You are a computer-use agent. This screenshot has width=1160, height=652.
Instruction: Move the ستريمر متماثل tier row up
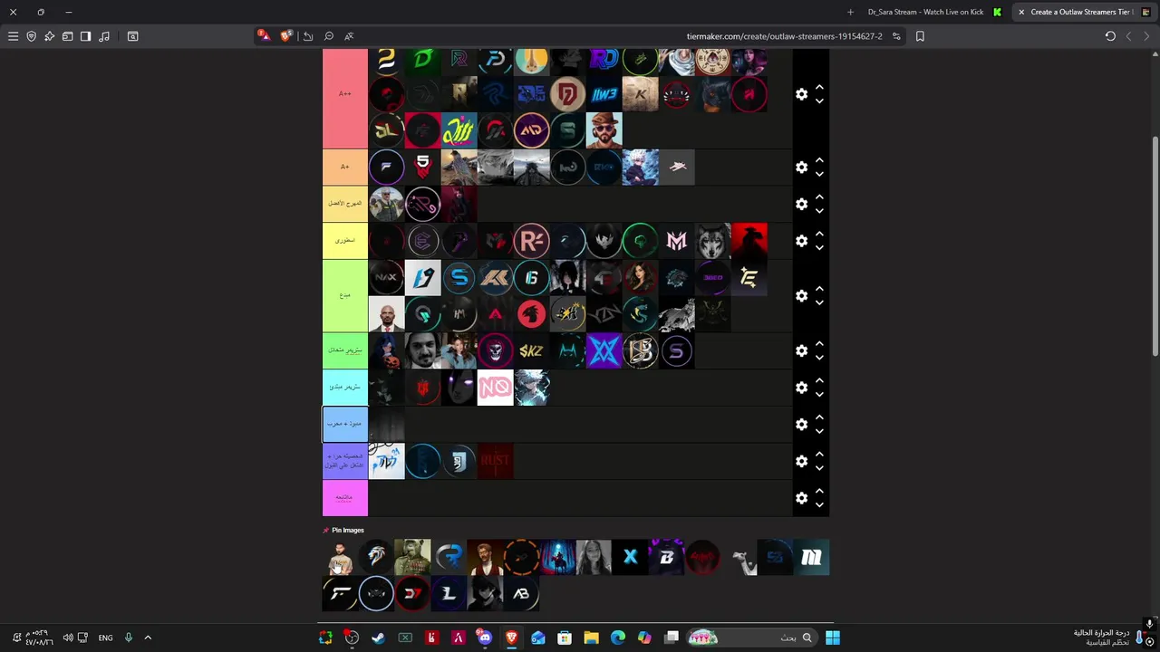pyautogui.click(x=819, y=344)
